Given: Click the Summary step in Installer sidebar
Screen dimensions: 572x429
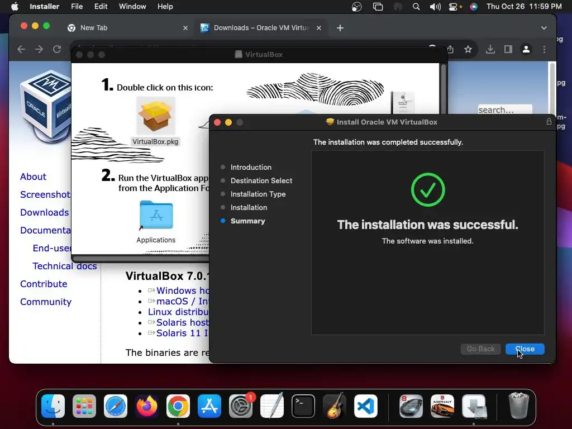Looking at the screenshot, I should pos(247,221).
